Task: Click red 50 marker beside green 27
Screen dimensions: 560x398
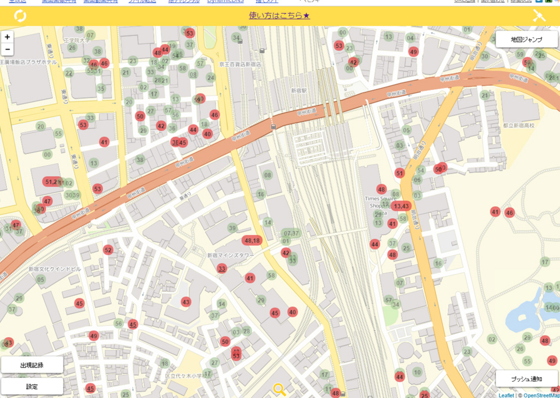Action: pyautogui.click(x=140, y=116)
